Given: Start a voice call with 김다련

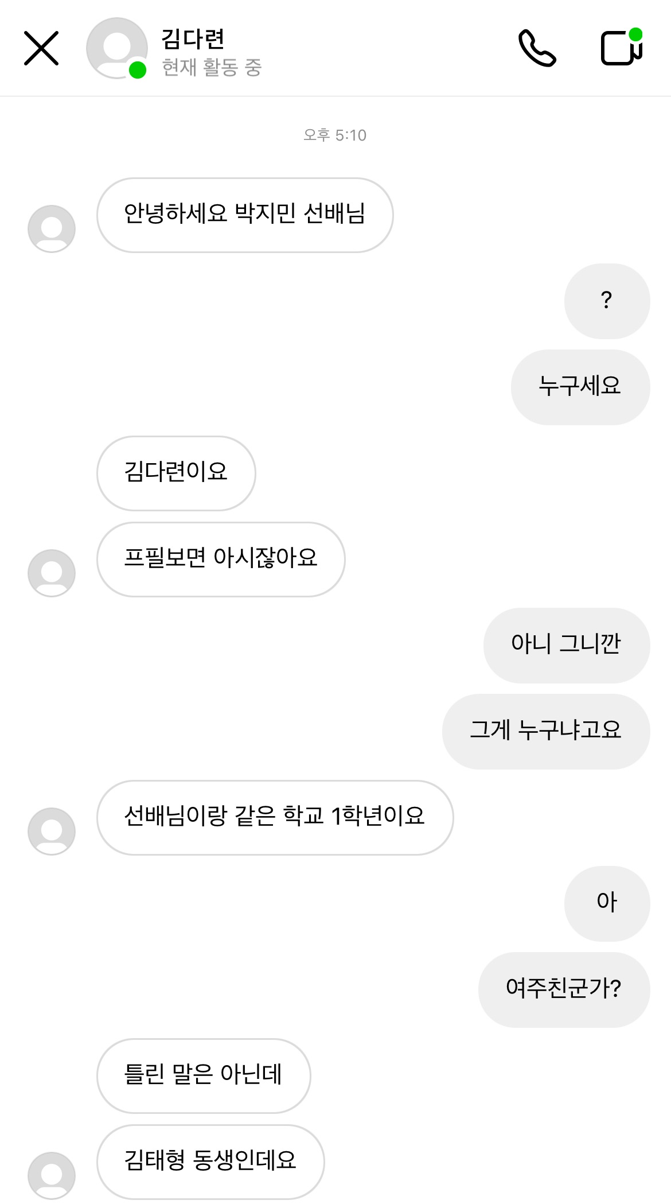Looking at the screenshot, I should [537, 48].
